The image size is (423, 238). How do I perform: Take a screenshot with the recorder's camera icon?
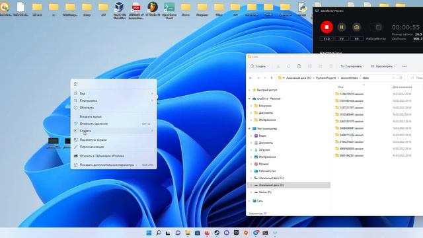click(x=356, y=27)
